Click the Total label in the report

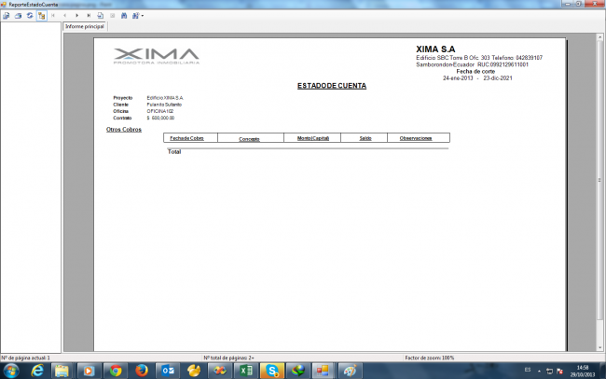point(174,152)
